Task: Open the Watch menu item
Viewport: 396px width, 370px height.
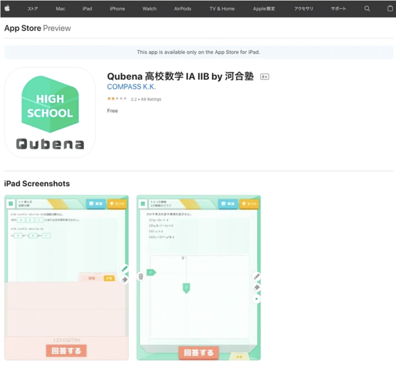Action: [x=149, y=9]
